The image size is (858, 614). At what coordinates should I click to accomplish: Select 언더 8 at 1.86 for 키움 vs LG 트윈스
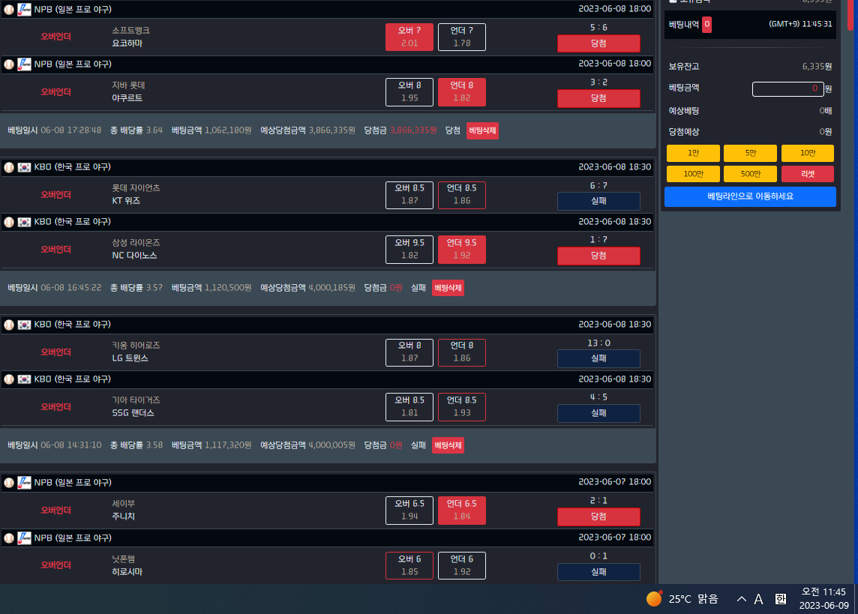462,352
